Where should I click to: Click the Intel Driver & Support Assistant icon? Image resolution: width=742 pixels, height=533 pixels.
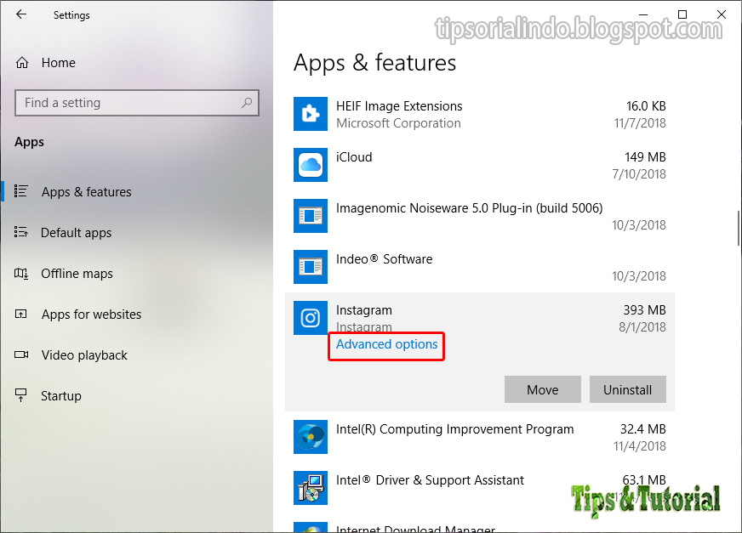click(x=311, y=488)
